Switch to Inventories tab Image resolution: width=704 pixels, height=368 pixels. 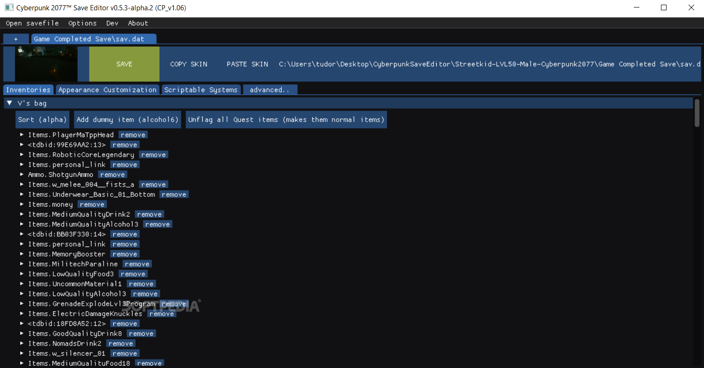pos(28,90)
